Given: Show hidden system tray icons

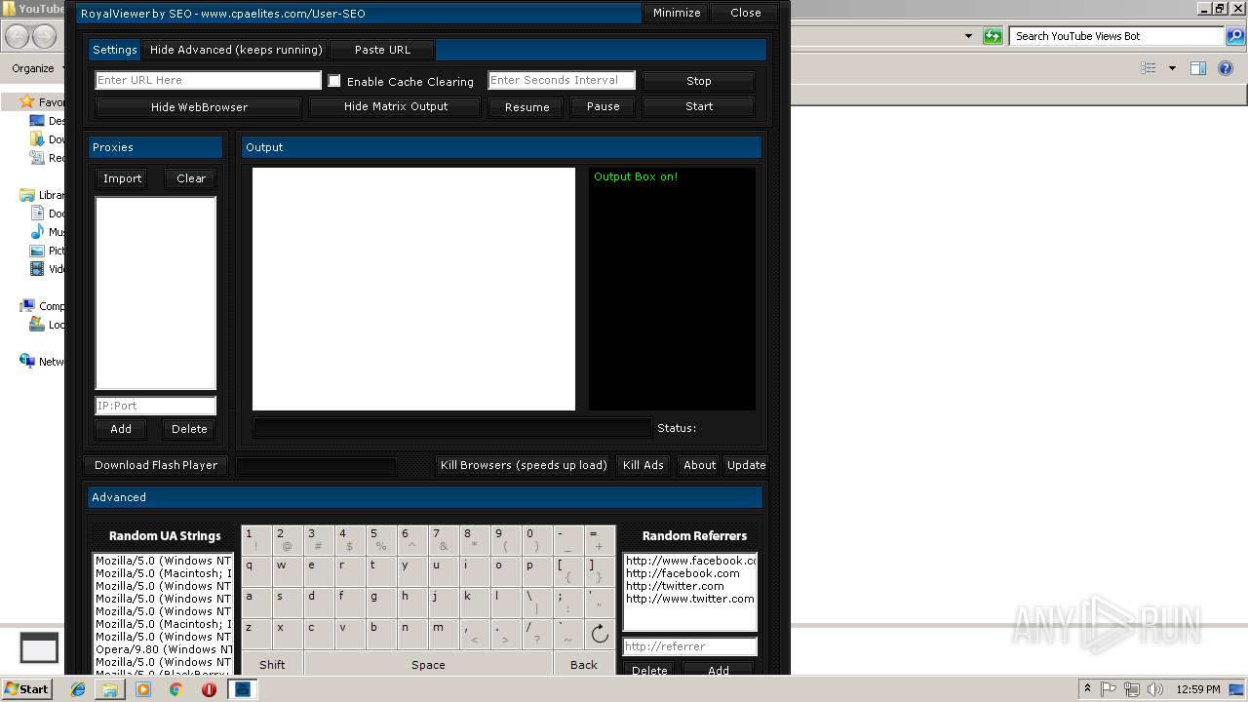Looking at the screenshot, I should 1087,689.
